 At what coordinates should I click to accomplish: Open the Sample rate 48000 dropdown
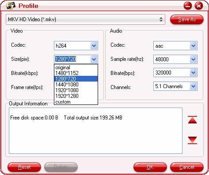coord(193,60)
